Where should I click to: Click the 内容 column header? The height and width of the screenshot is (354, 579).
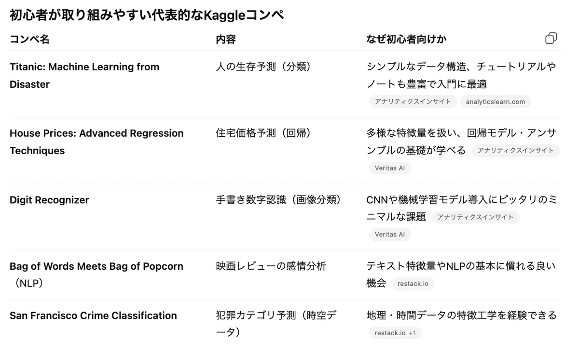point(226,39)
